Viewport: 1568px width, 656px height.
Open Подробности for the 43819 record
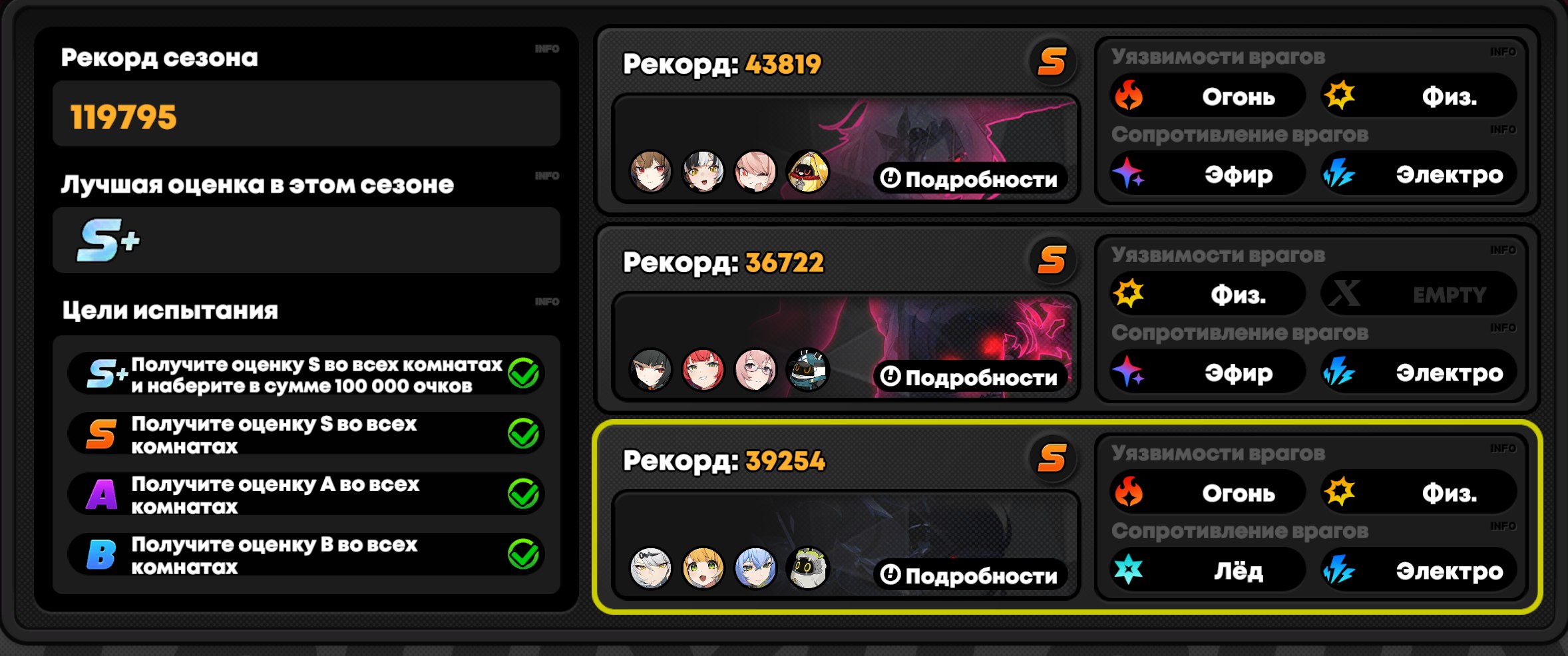(x=970, y=179)
